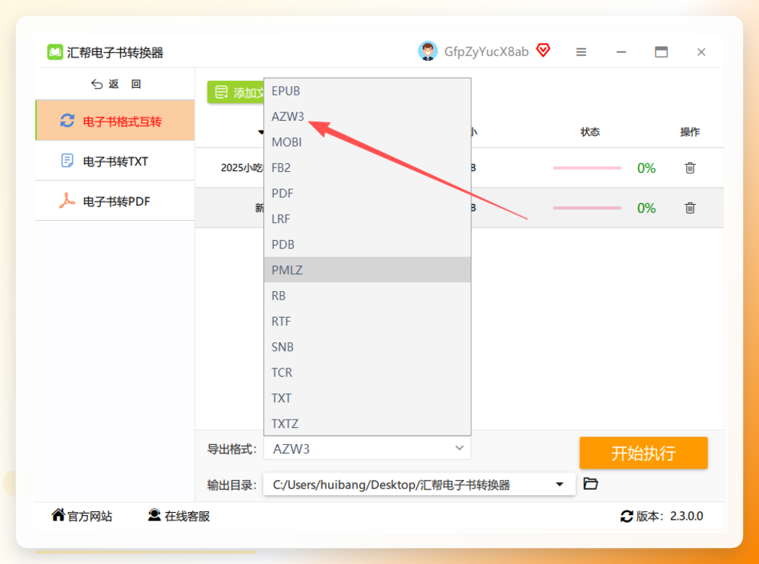759x564 pixels.
Task: Pick PDF in the format dropdown
Action: 367,193
